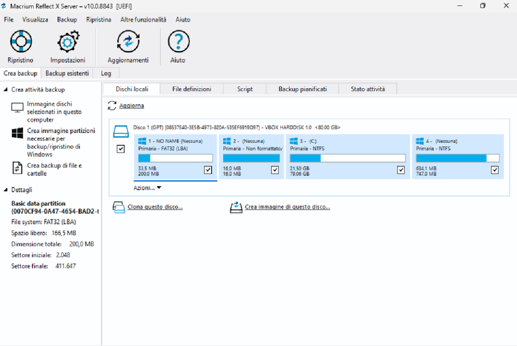Click the Macrium Reflect title bar logo
Screen dimensions: 517x346
click(4, 6)
